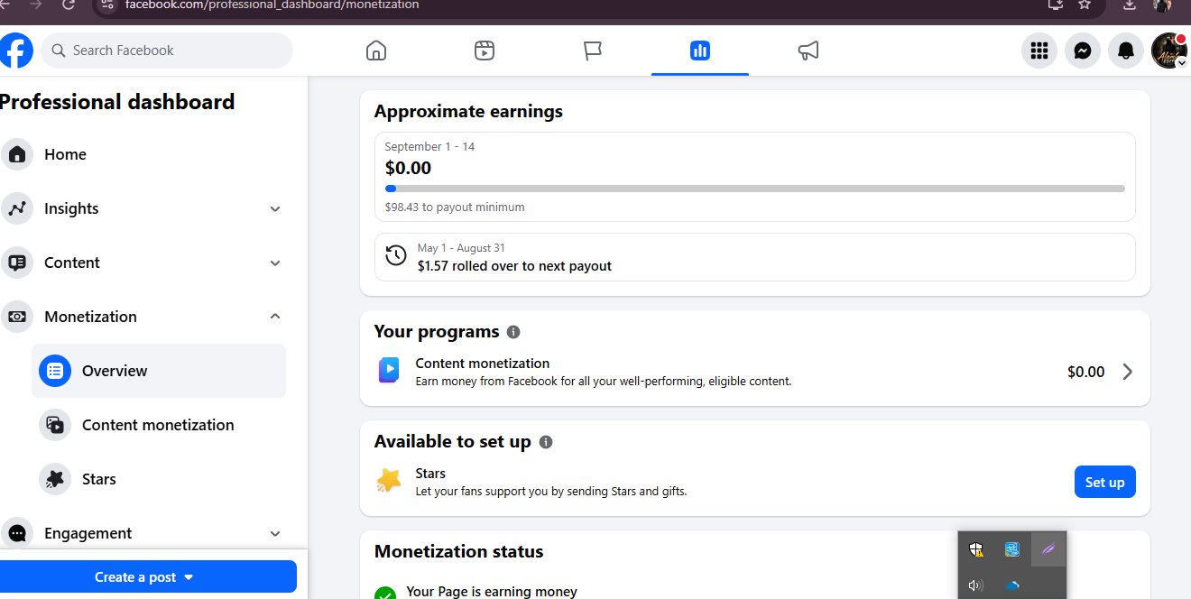This screenshot has width=1191, height=599.
Task: Click into the Search Facebook field
Action: (167, 51)
